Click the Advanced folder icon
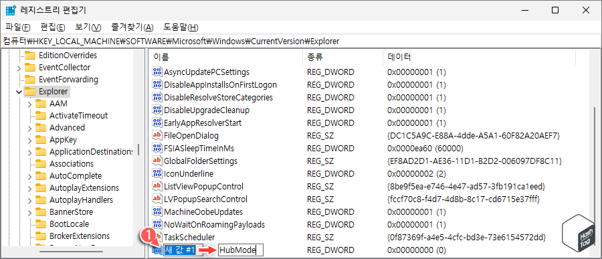The image size is (602, 259). 41,128
